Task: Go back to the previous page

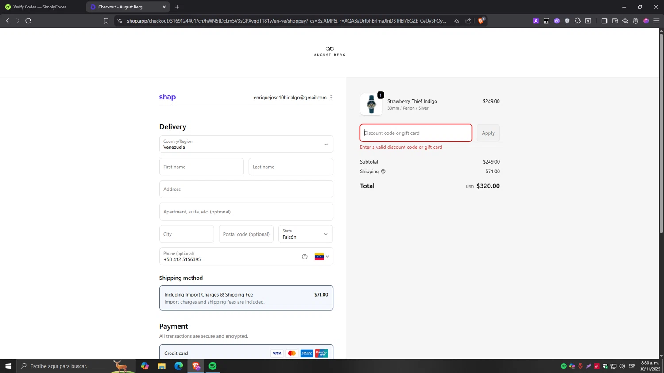Action: [8, 21]
